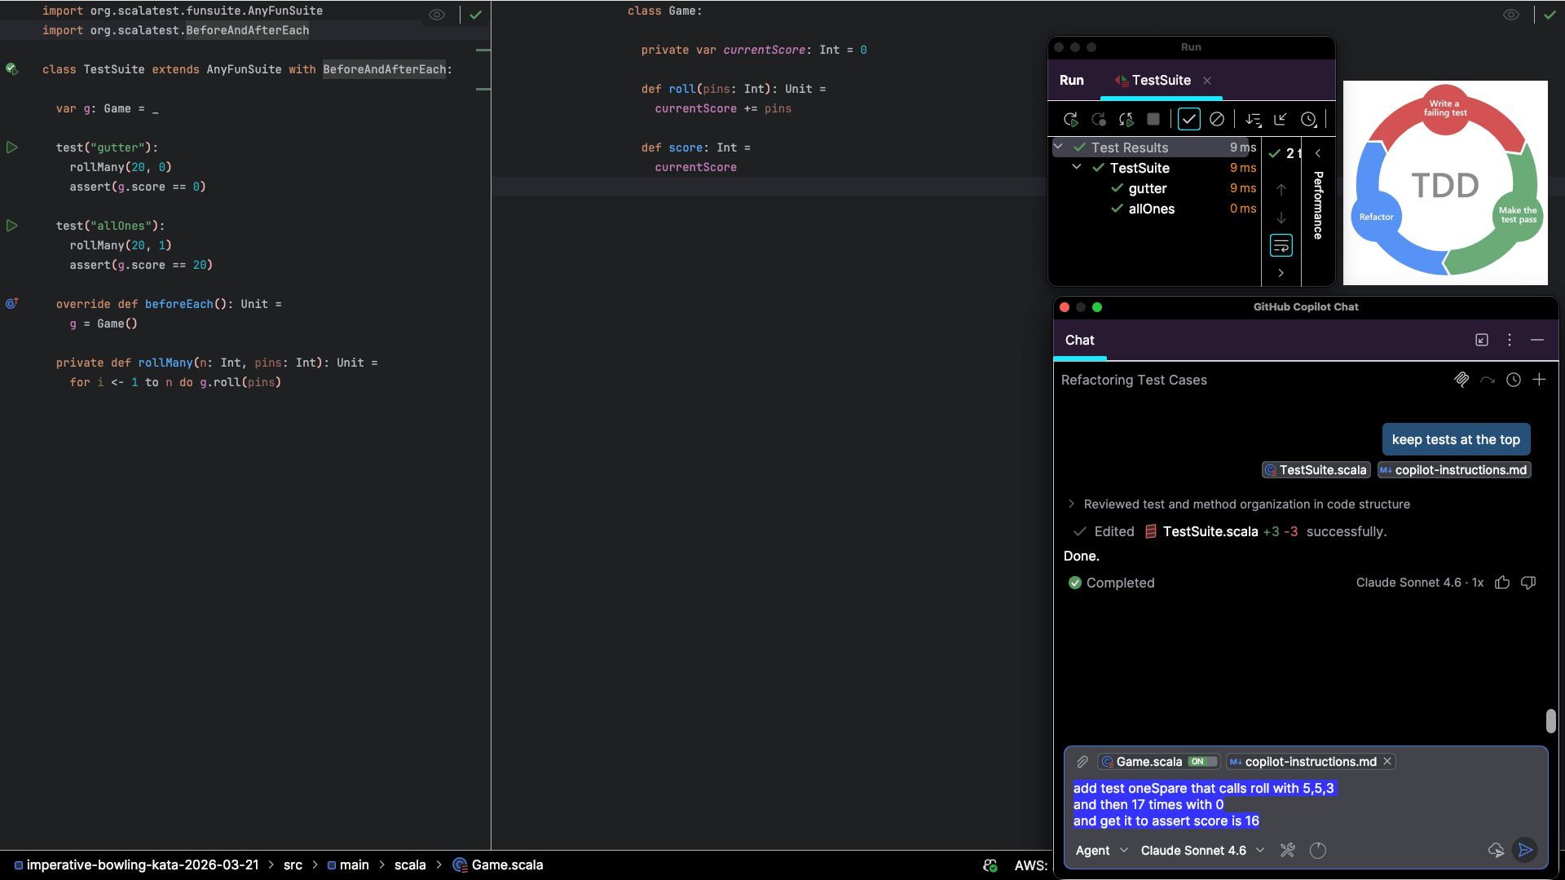
Task: Click Rerun Automatically toggle icon
Action: tap(1126, 119)
